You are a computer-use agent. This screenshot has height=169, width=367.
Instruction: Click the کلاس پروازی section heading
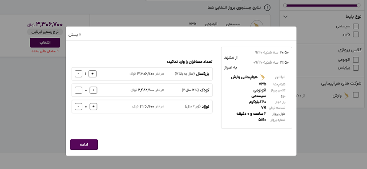(x=350, y=50)
